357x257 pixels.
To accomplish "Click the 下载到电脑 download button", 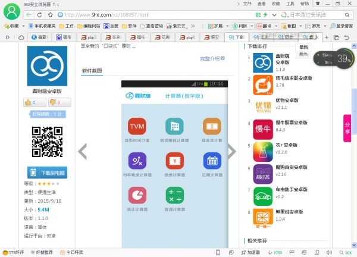I will [x=47, y=173].
